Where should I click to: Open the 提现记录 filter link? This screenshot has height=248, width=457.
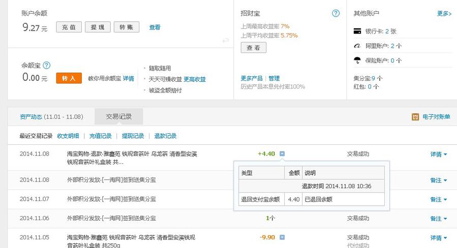(x=133, y=136)
